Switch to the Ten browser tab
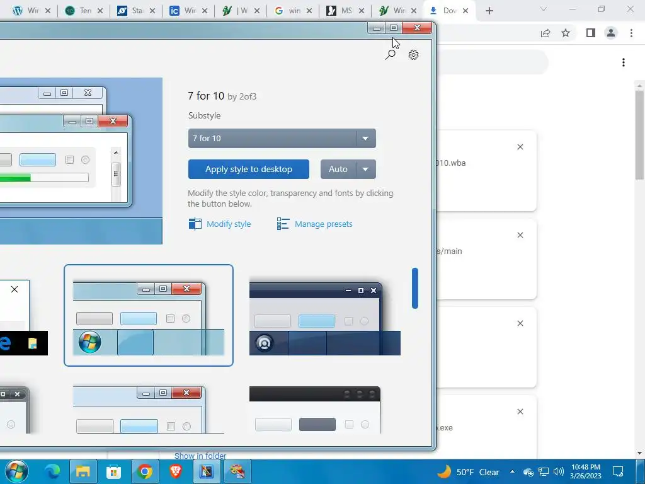645x484 pixels. point(84,11)
